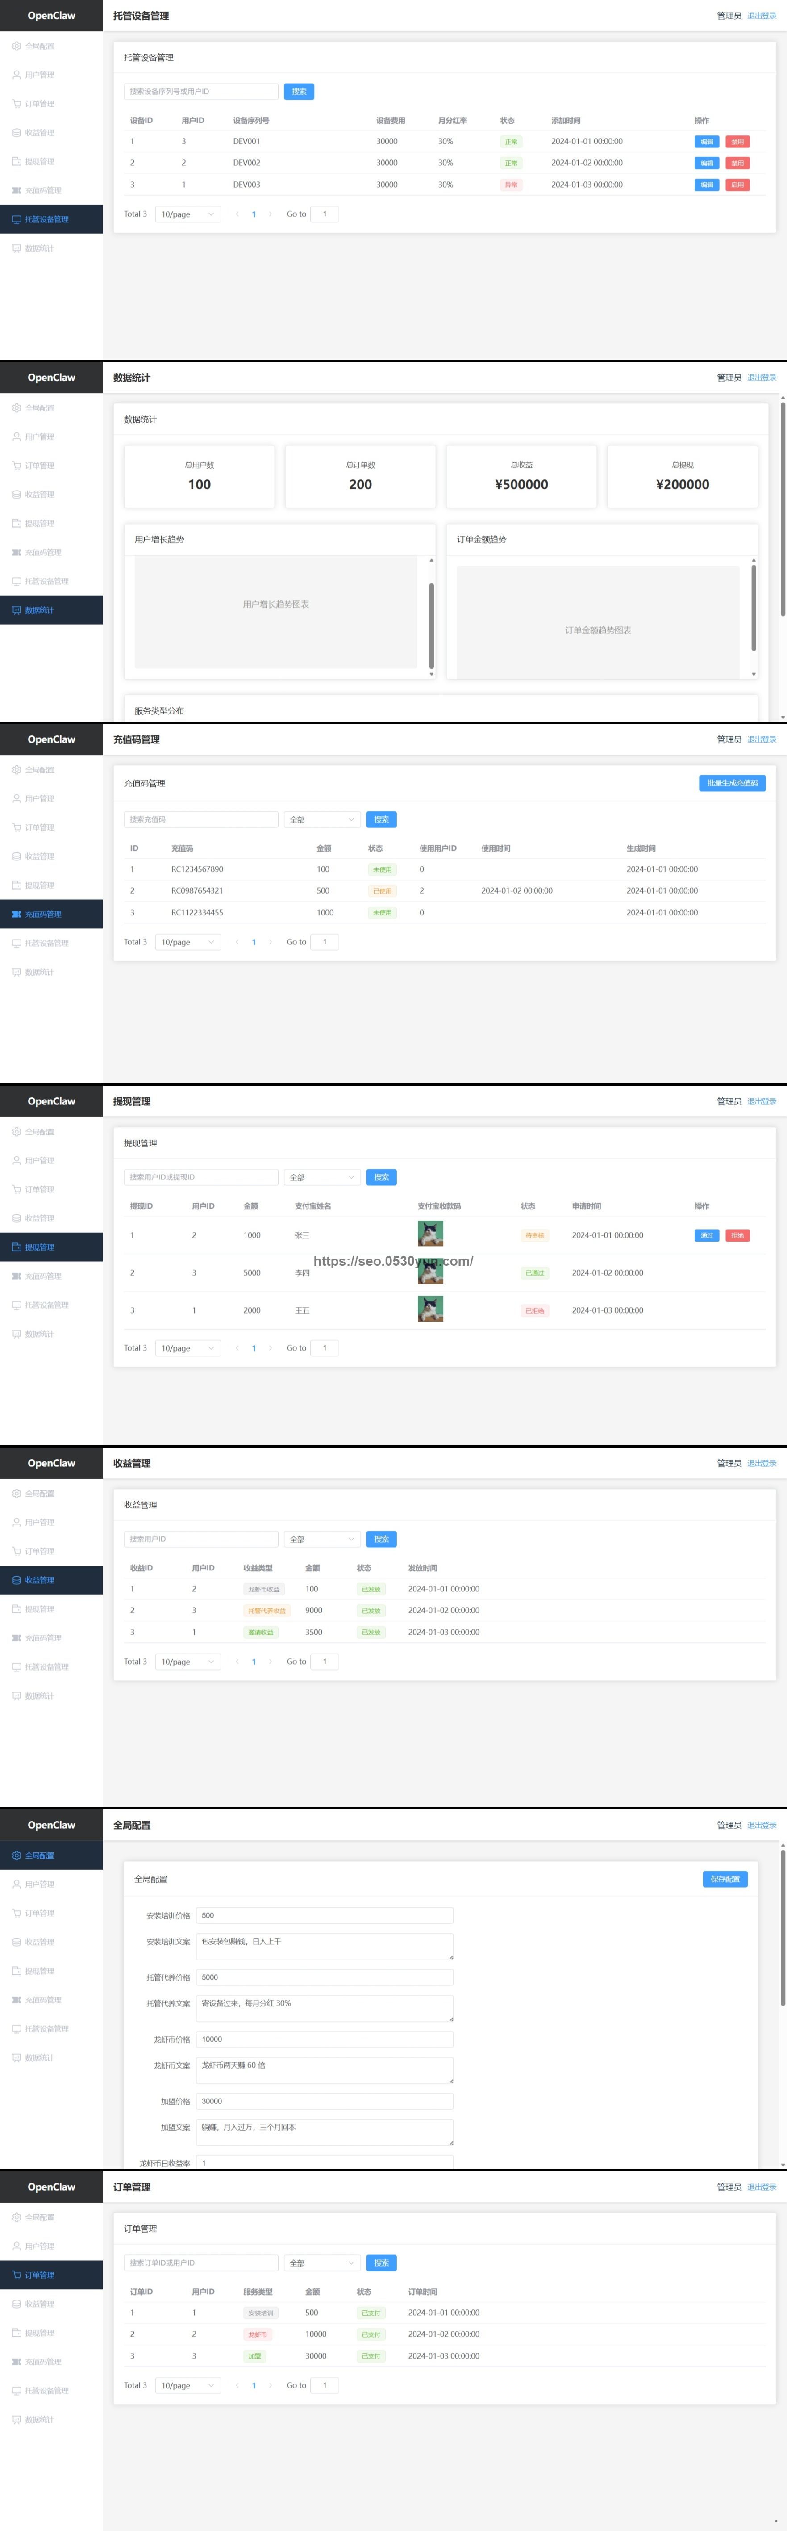Click 用户增长趋势 panel vertical scrollbar

coord(432,625)
